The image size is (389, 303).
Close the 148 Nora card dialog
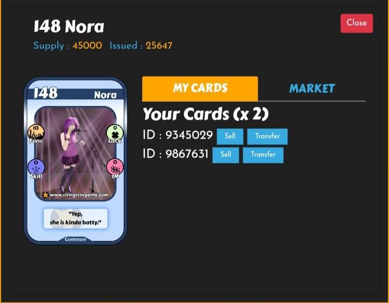pos(357,23)
